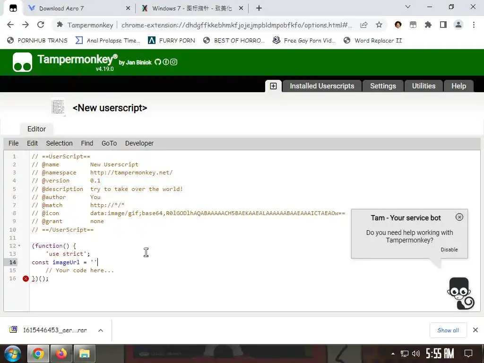
Task: Open the Tampermonkey Settings tab
Action: [383, 86]
